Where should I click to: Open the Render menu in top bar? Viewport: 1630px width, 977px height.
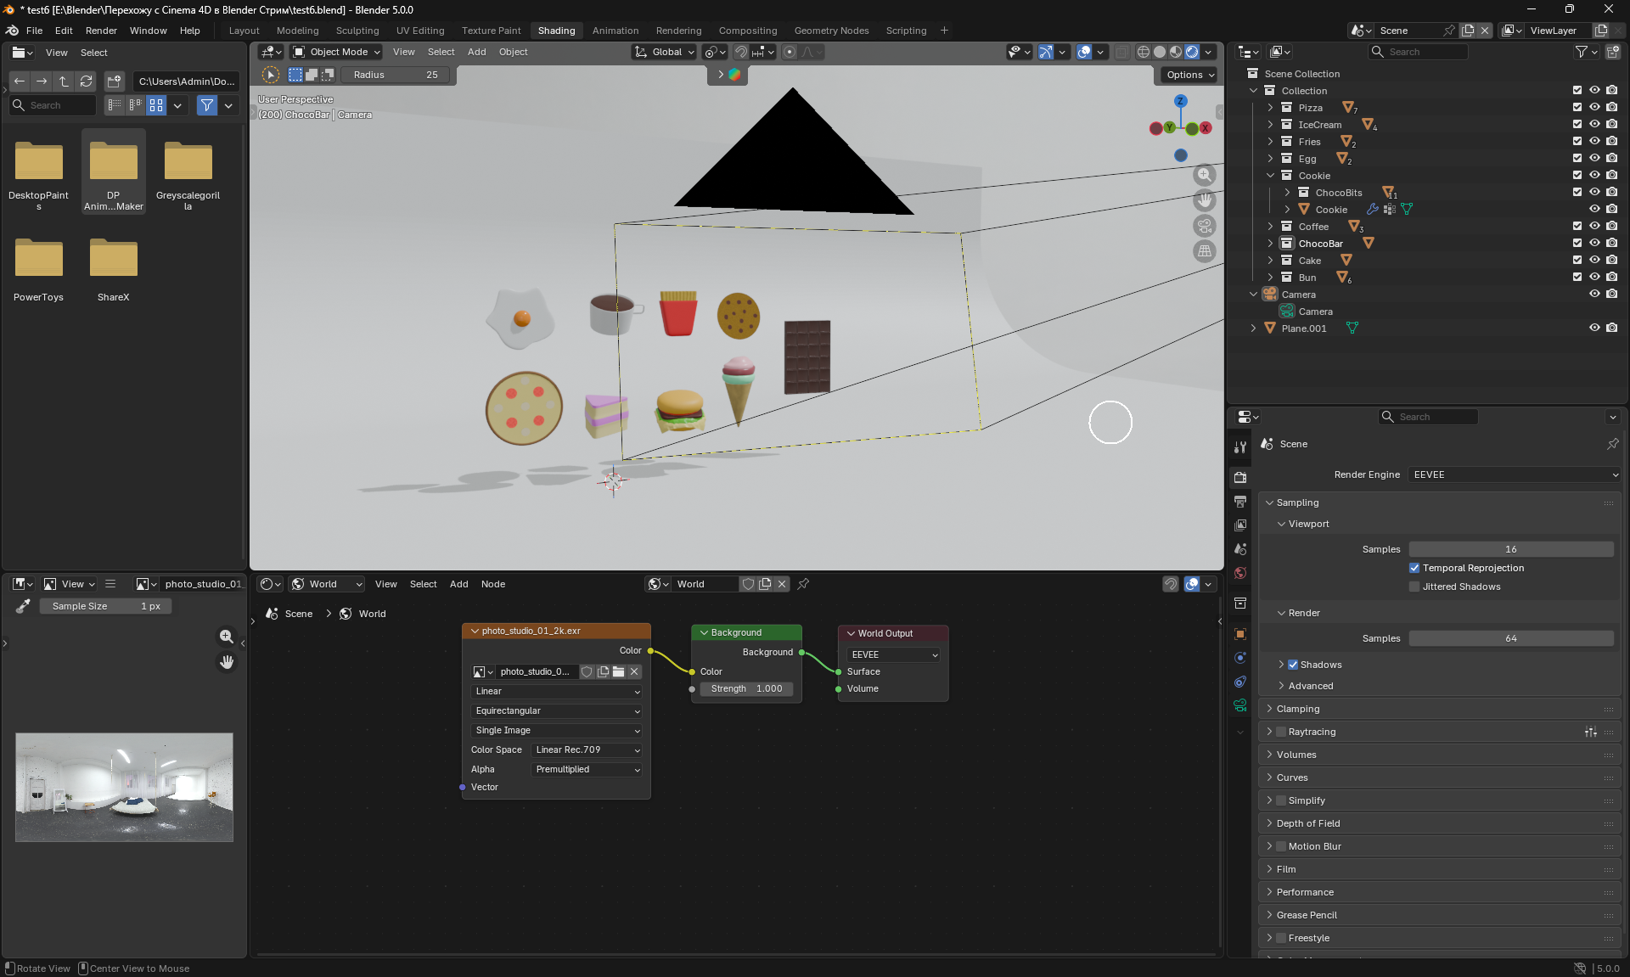pos(101,31)
